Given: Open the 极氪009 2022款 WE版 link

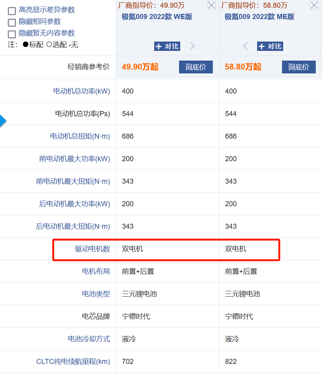Looking at the screenshot, I should point(157,17).
